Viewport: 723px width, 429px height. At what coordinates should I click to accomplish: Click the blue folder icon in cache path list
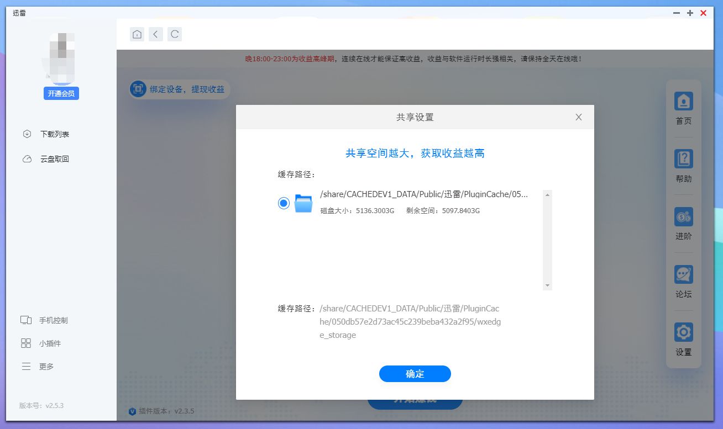point(303,203)
